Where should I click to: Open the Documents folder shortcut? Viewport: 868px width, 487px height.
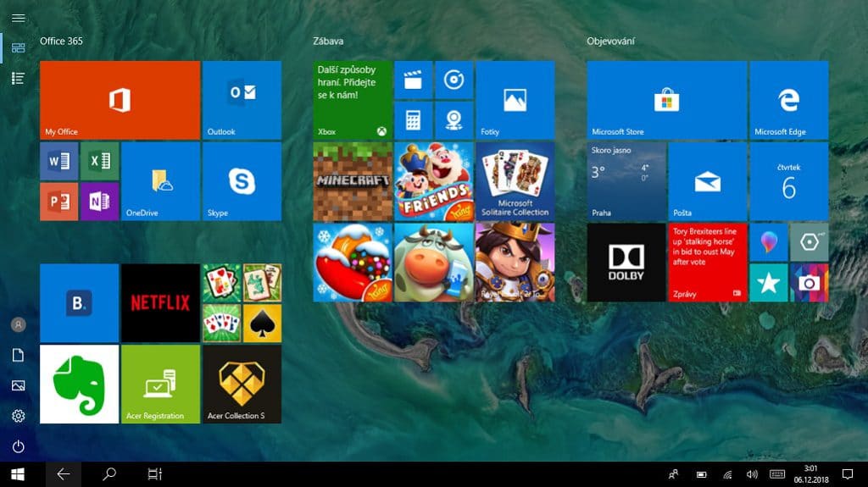[19, 355]
